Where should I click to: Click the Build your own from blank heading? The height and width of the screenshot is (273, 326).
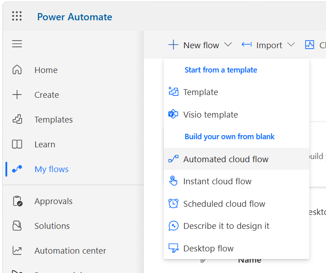coord(230,136)
